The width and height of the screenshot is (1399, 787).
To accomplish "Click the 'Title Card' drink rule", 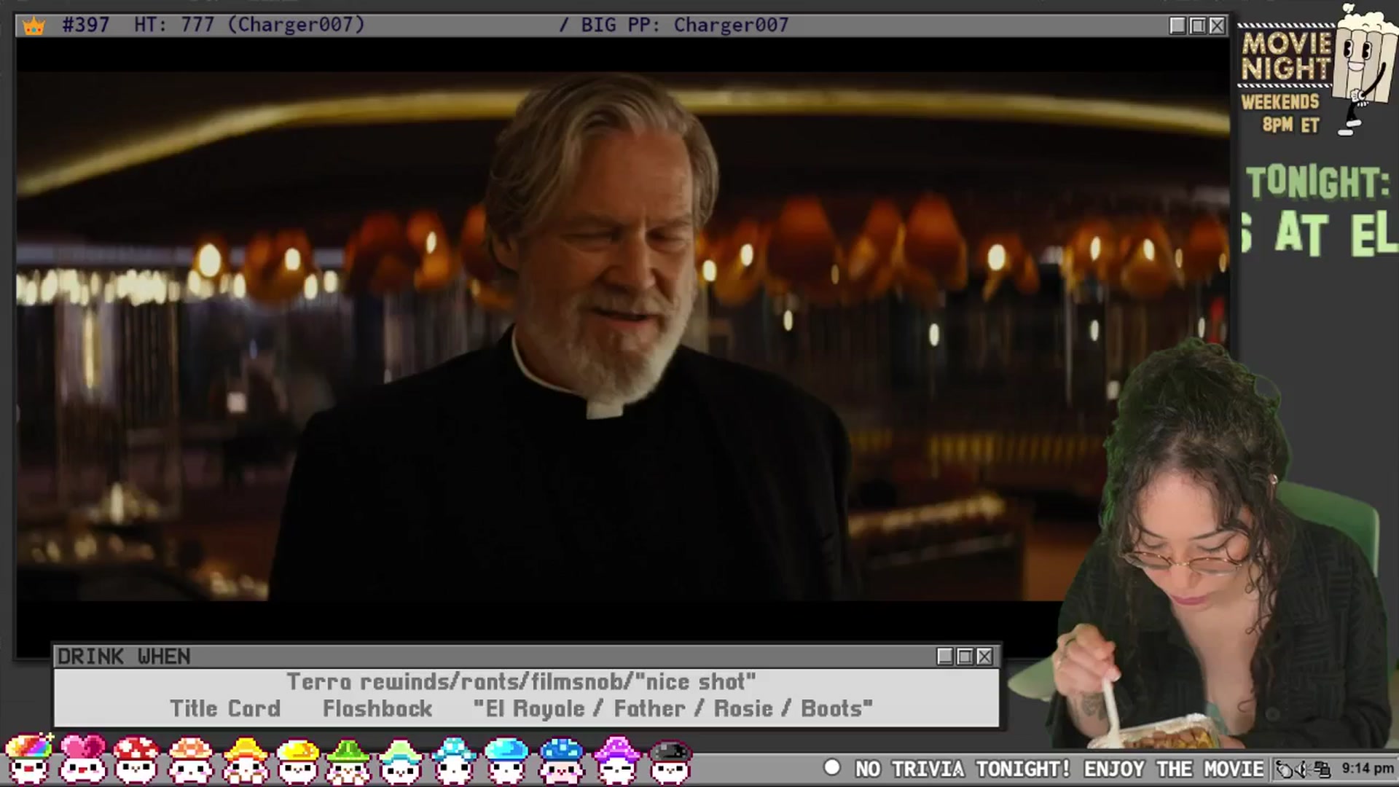I will click(225, 709).
